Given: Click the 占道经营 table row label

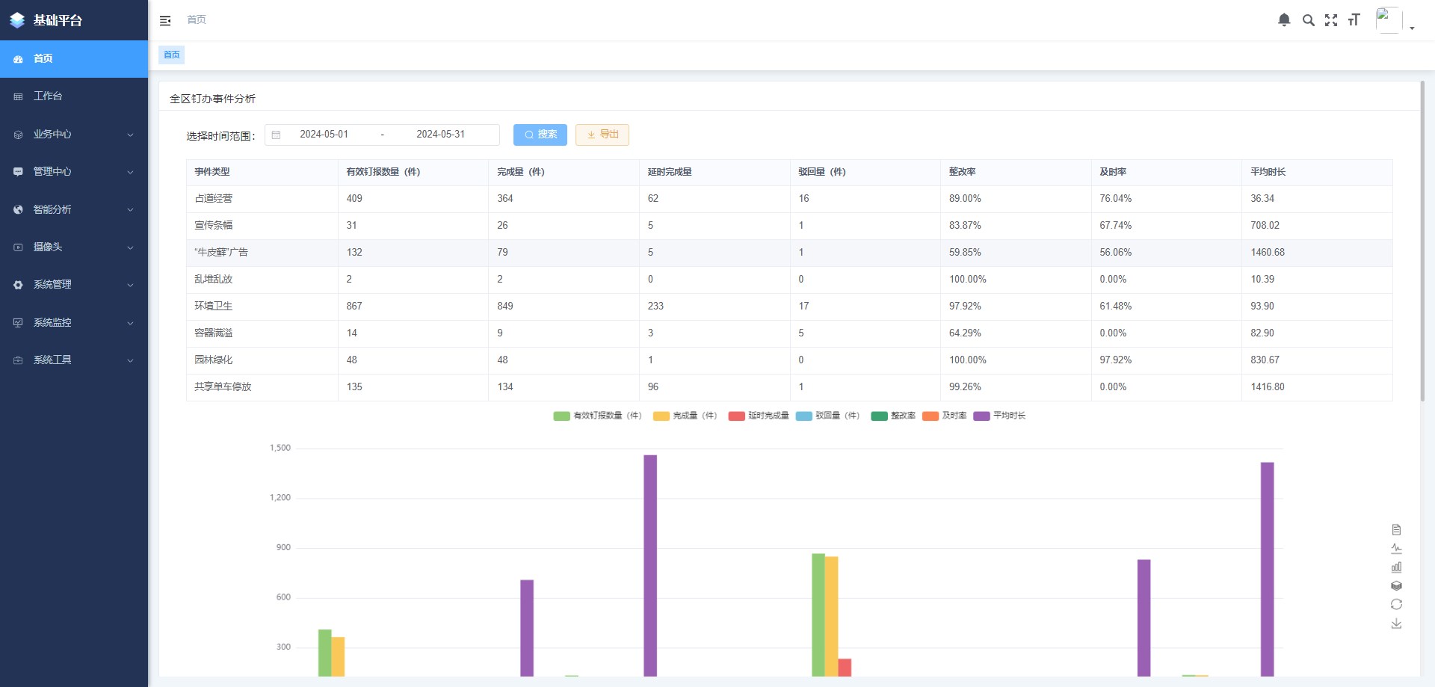Looking at the screenshot, I should [213, 199].
